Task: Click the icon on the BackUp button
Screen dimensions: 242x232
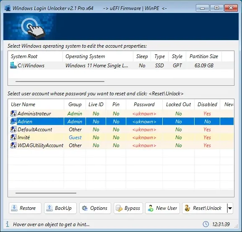Action: [x=49, y=208]
